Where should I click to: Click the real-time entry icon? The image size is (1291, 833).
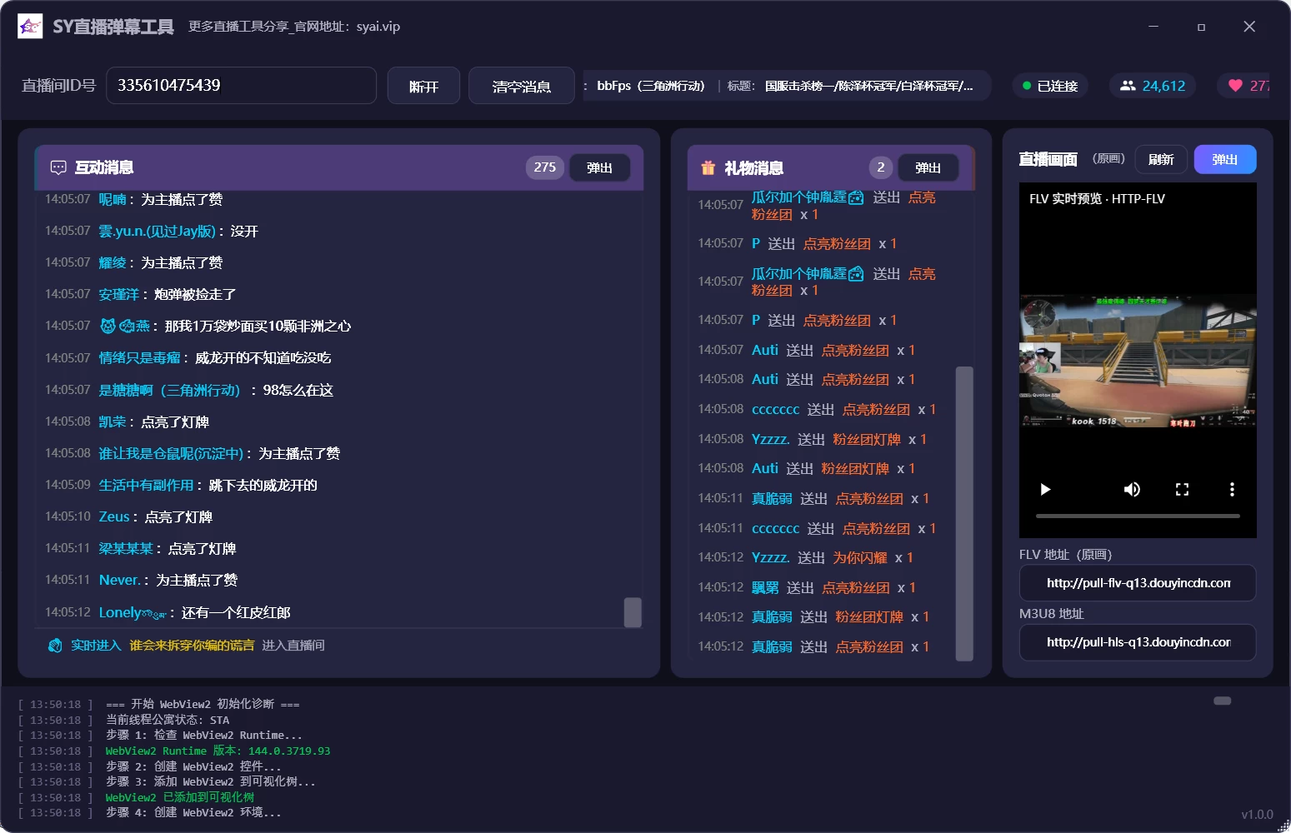tap(55, 646)
